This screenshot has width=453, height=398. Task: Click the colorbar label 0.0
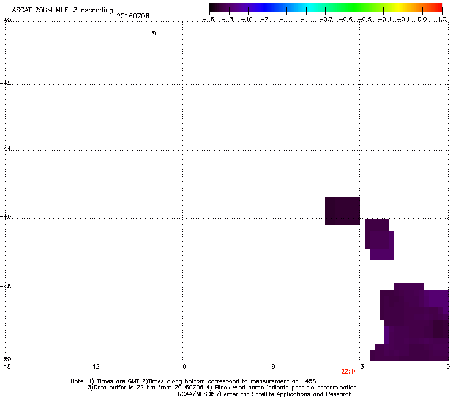click(x=422, y=20)
